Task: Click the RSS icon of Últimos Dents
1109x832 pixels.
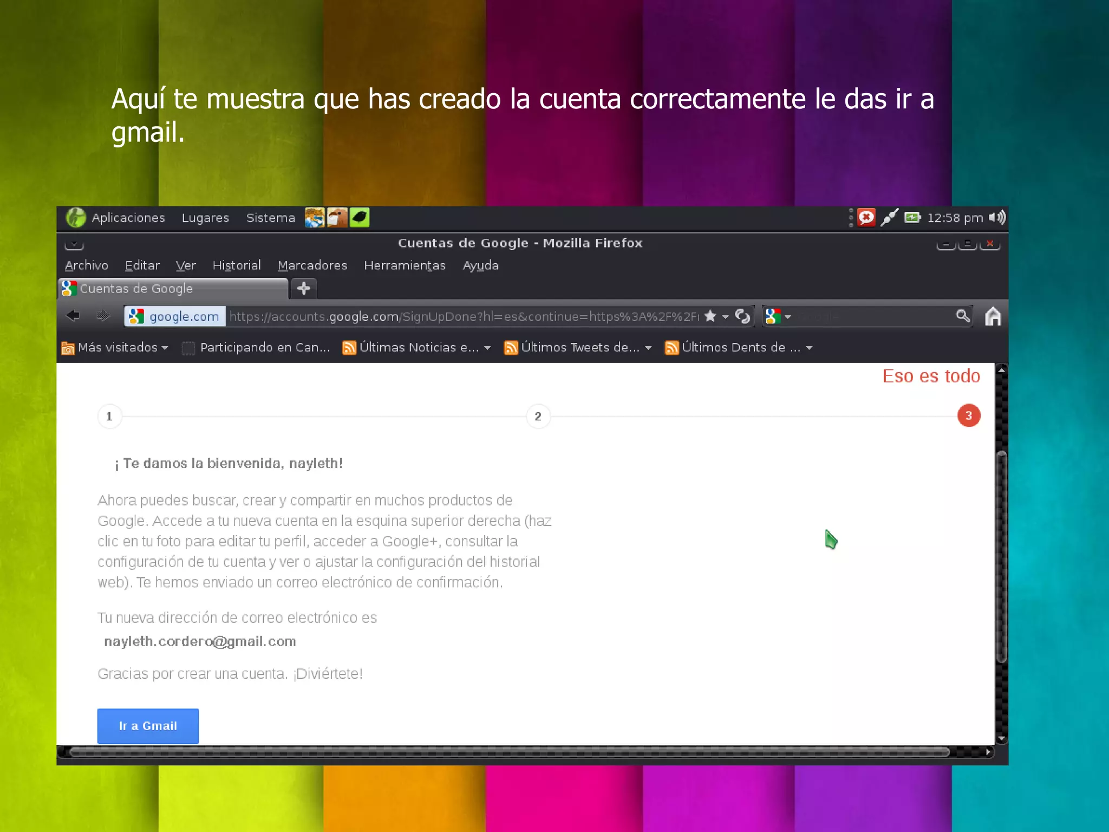Action: tap(671, 348)
